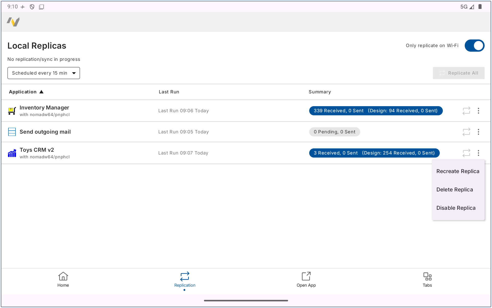The width and height of the screenshot is (492, 308).
Task: Select the Send outgoing mail row
Action: (x=246, y=132)
